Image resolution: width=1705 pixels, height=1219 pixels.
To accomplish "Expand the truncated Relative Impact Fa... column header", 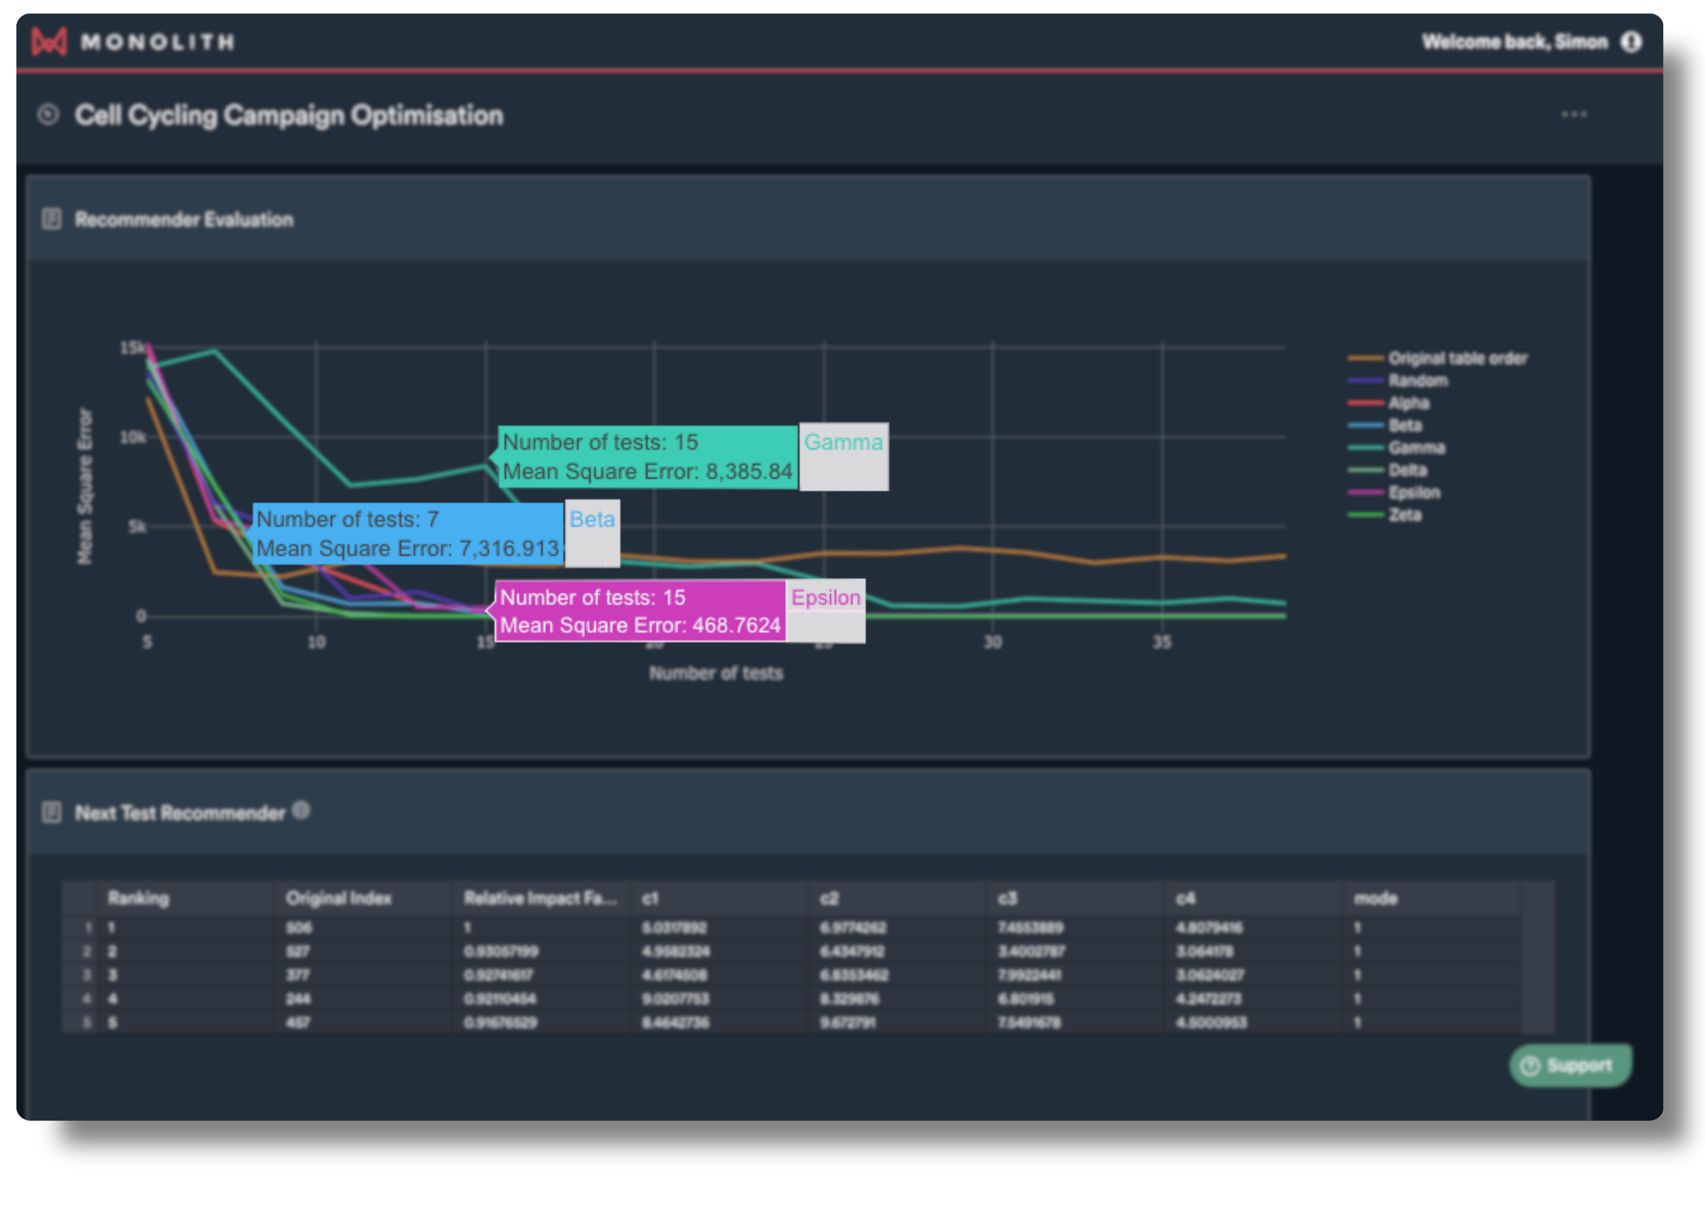I will (x=541, y=898).
